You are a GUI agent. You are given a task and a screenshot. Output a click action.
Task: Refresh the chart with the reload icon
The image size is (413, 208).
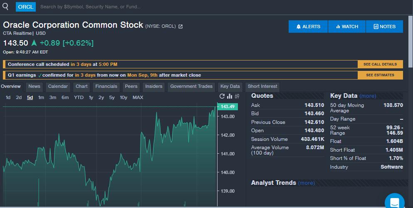coord(222,96)
